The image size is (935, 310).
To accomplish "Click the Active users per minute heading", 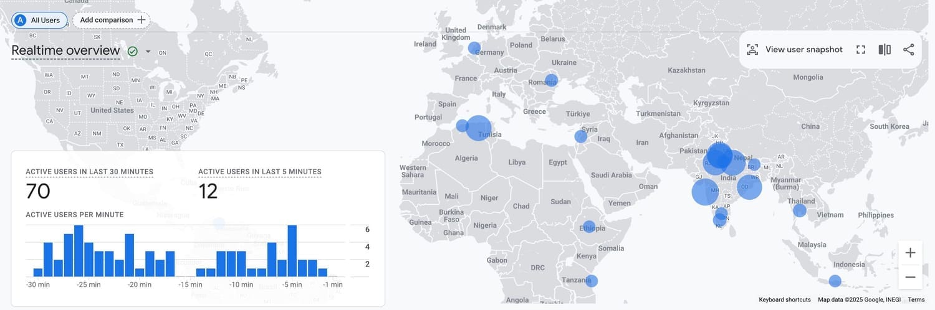I will [75, 215].
